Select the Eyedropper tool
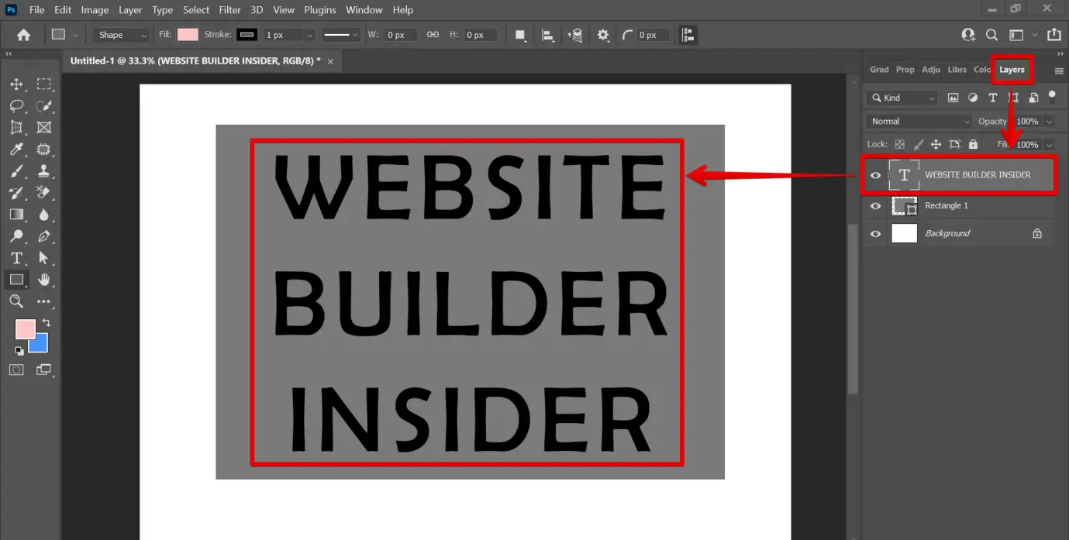1069x540 pixels. 16,150
